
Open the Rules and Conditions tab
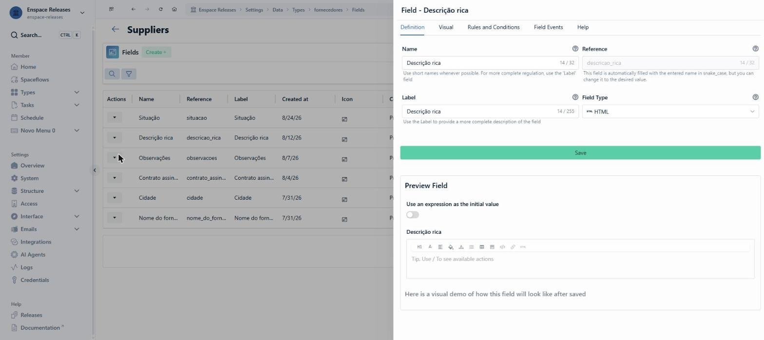pos(493,27)
